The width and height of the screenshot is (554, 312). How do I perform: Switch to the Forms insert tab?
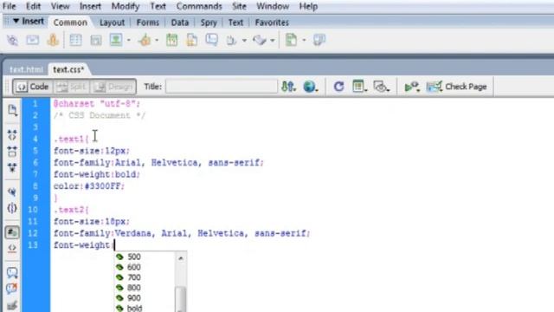coord(148,23)
